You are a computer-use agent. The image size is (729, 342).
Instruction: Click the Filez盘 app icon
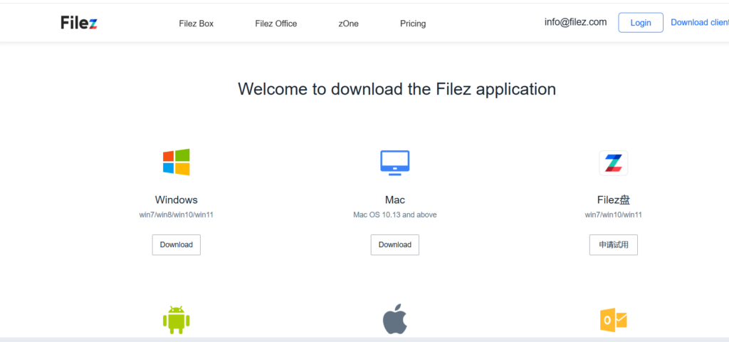[613, 163]
